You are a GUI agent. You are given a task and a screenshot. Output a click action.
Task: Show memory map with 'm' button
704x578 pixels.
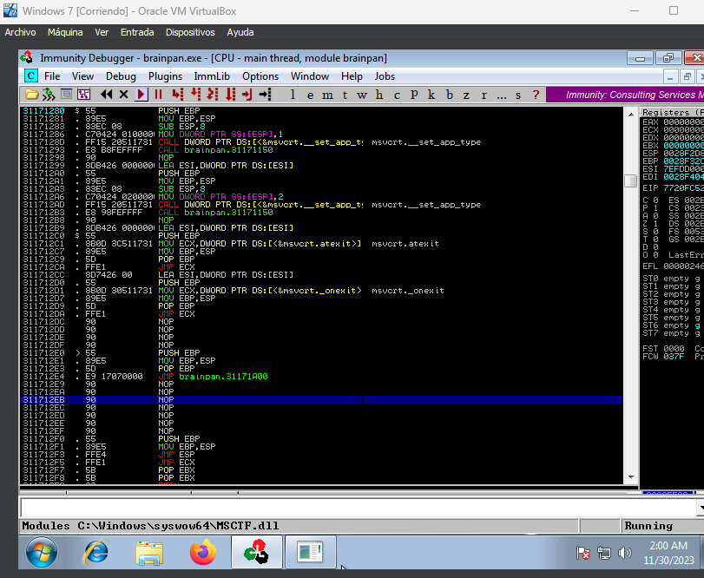[x=327, y=95]
